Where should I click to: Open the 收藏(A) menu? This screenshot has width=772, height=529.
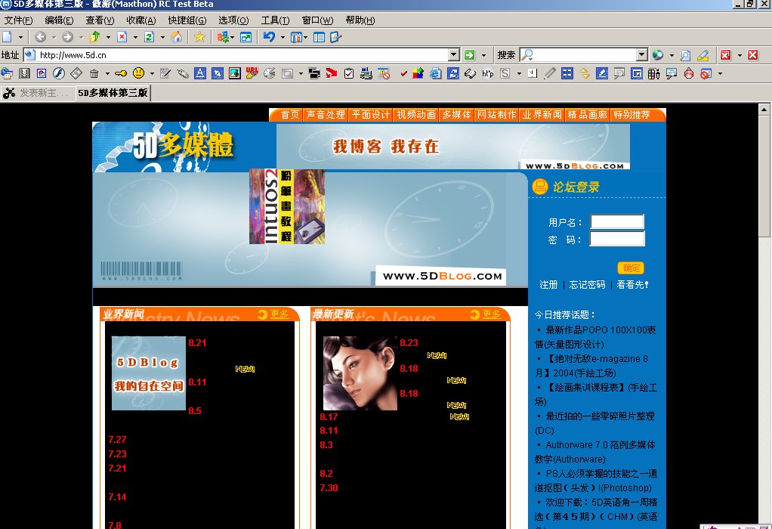tap(141, 20)
